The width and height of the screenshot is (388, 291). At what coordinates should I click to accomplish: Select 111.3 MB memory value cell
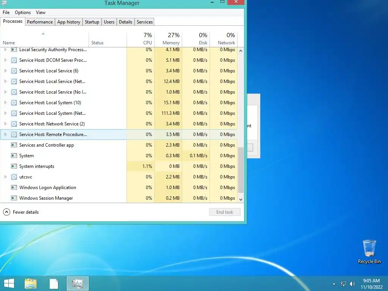point(169,113)
